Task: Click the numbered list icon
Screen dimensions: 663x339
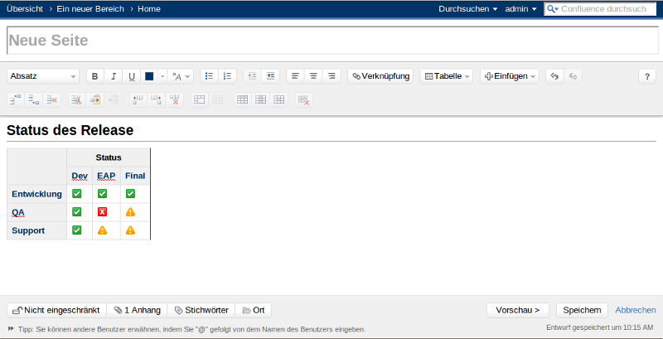Action: [x=228, y=76]
